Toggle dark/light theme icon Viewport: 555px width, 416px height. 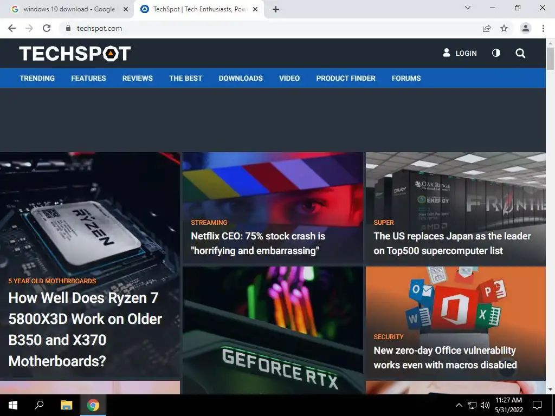pyautogui.click(x=496, y=53)
